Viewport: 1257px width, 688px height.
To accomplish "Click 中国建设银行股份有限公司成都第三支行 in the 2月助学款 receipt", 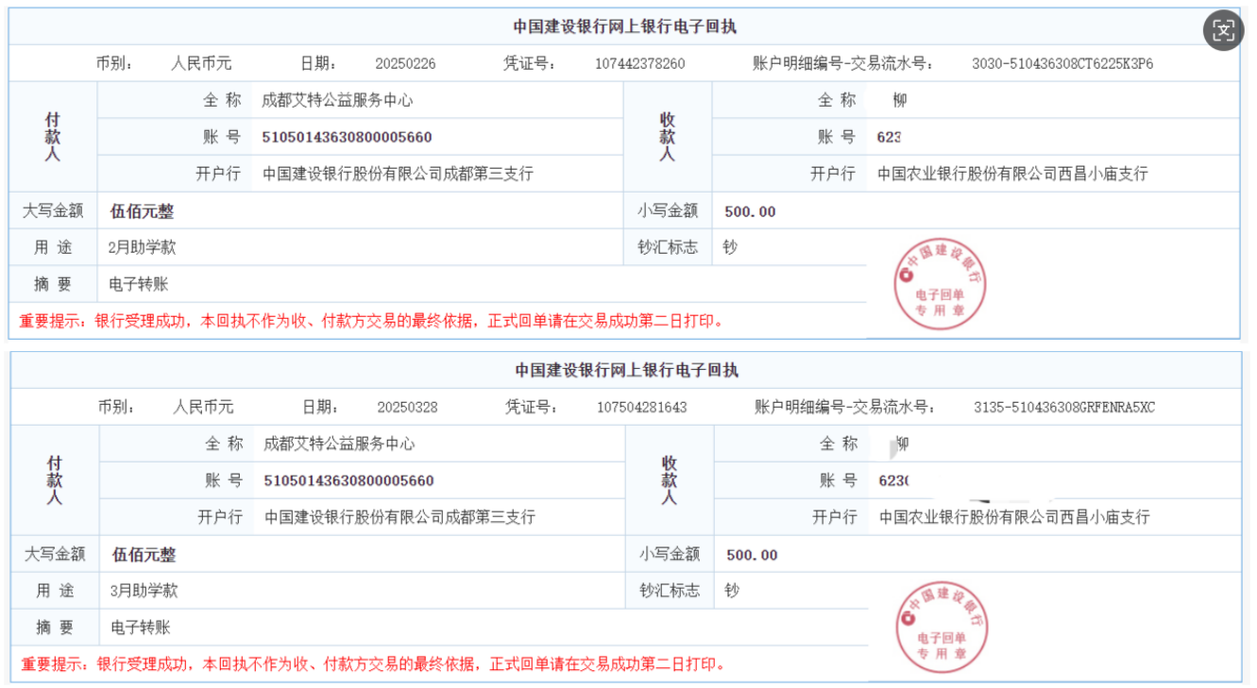I will (x=398, y=174).
